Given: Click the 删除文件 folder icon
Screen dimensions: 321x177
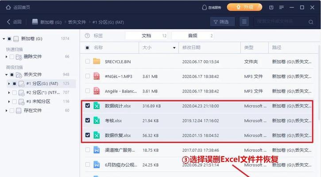Looking at the screenshot, I should click(19, 57).
